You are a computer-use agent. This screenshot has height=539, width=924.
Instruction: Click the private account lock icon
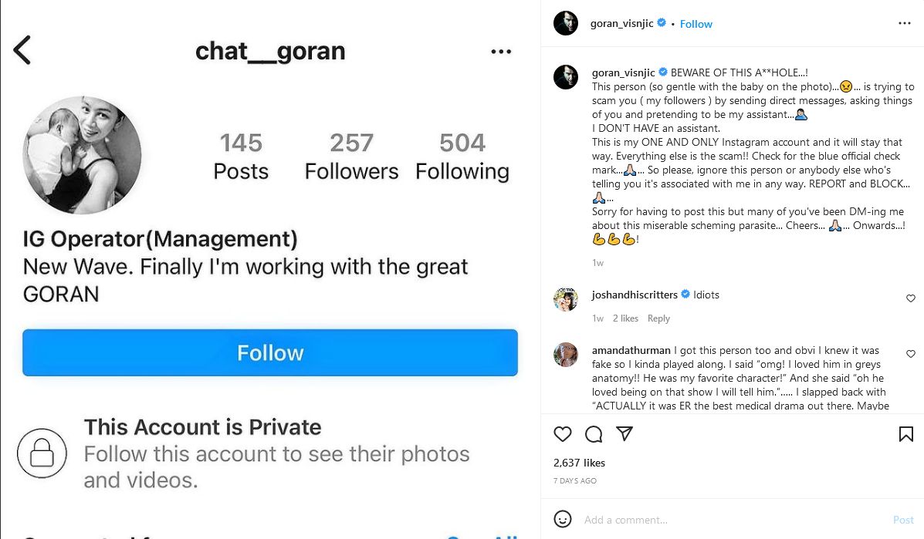pos(42,453)
